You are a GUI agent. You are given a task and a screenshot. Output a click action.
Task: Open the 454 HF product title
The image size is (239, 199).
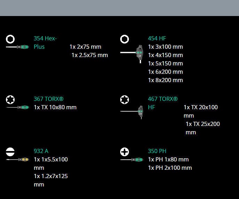(x=157, y=38)
